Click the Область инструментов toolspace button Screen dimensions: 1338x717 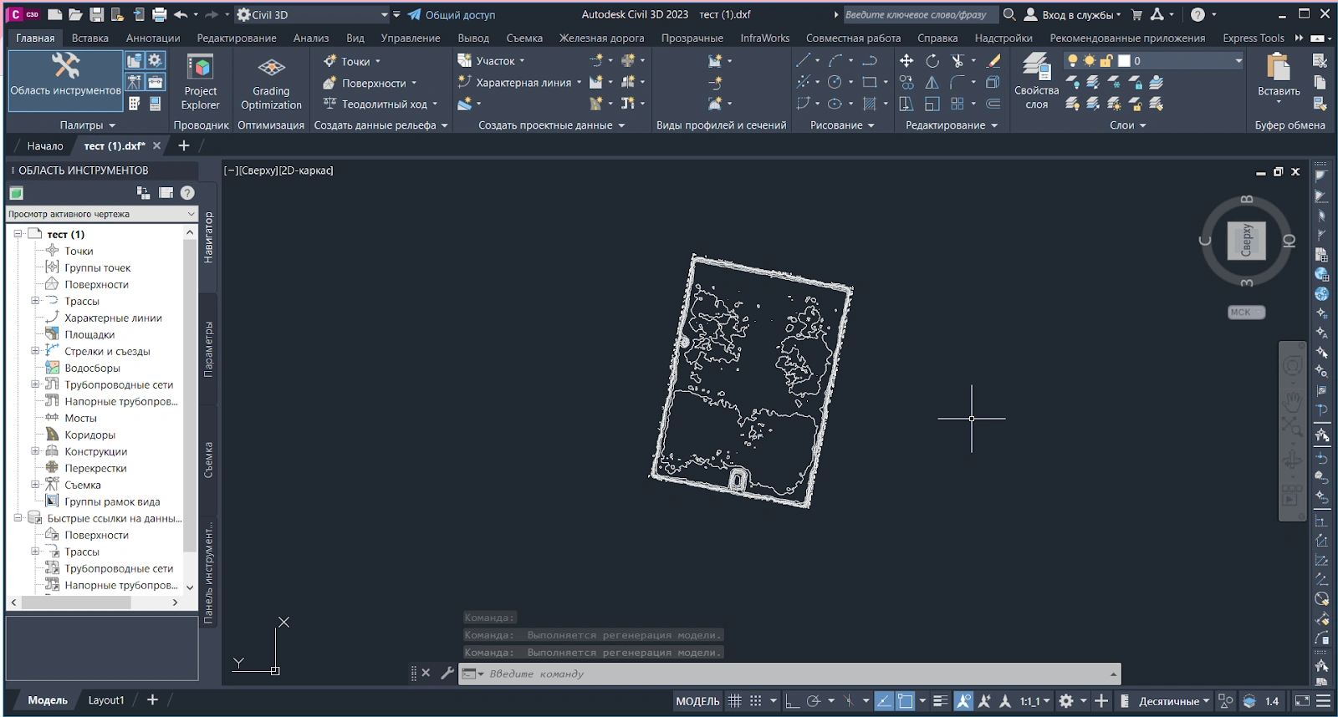[x=65, y=80]
